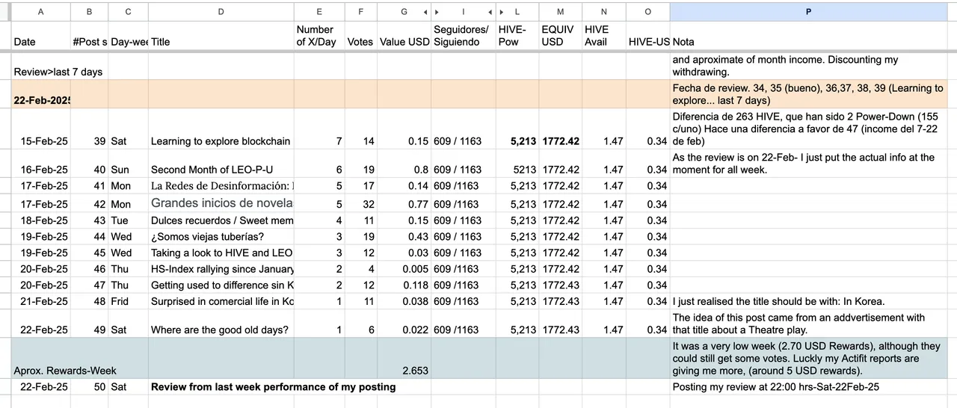Click the 'HIVE-Pow' header cell
This screenshot has height=408, width=957.
point(517,35)
